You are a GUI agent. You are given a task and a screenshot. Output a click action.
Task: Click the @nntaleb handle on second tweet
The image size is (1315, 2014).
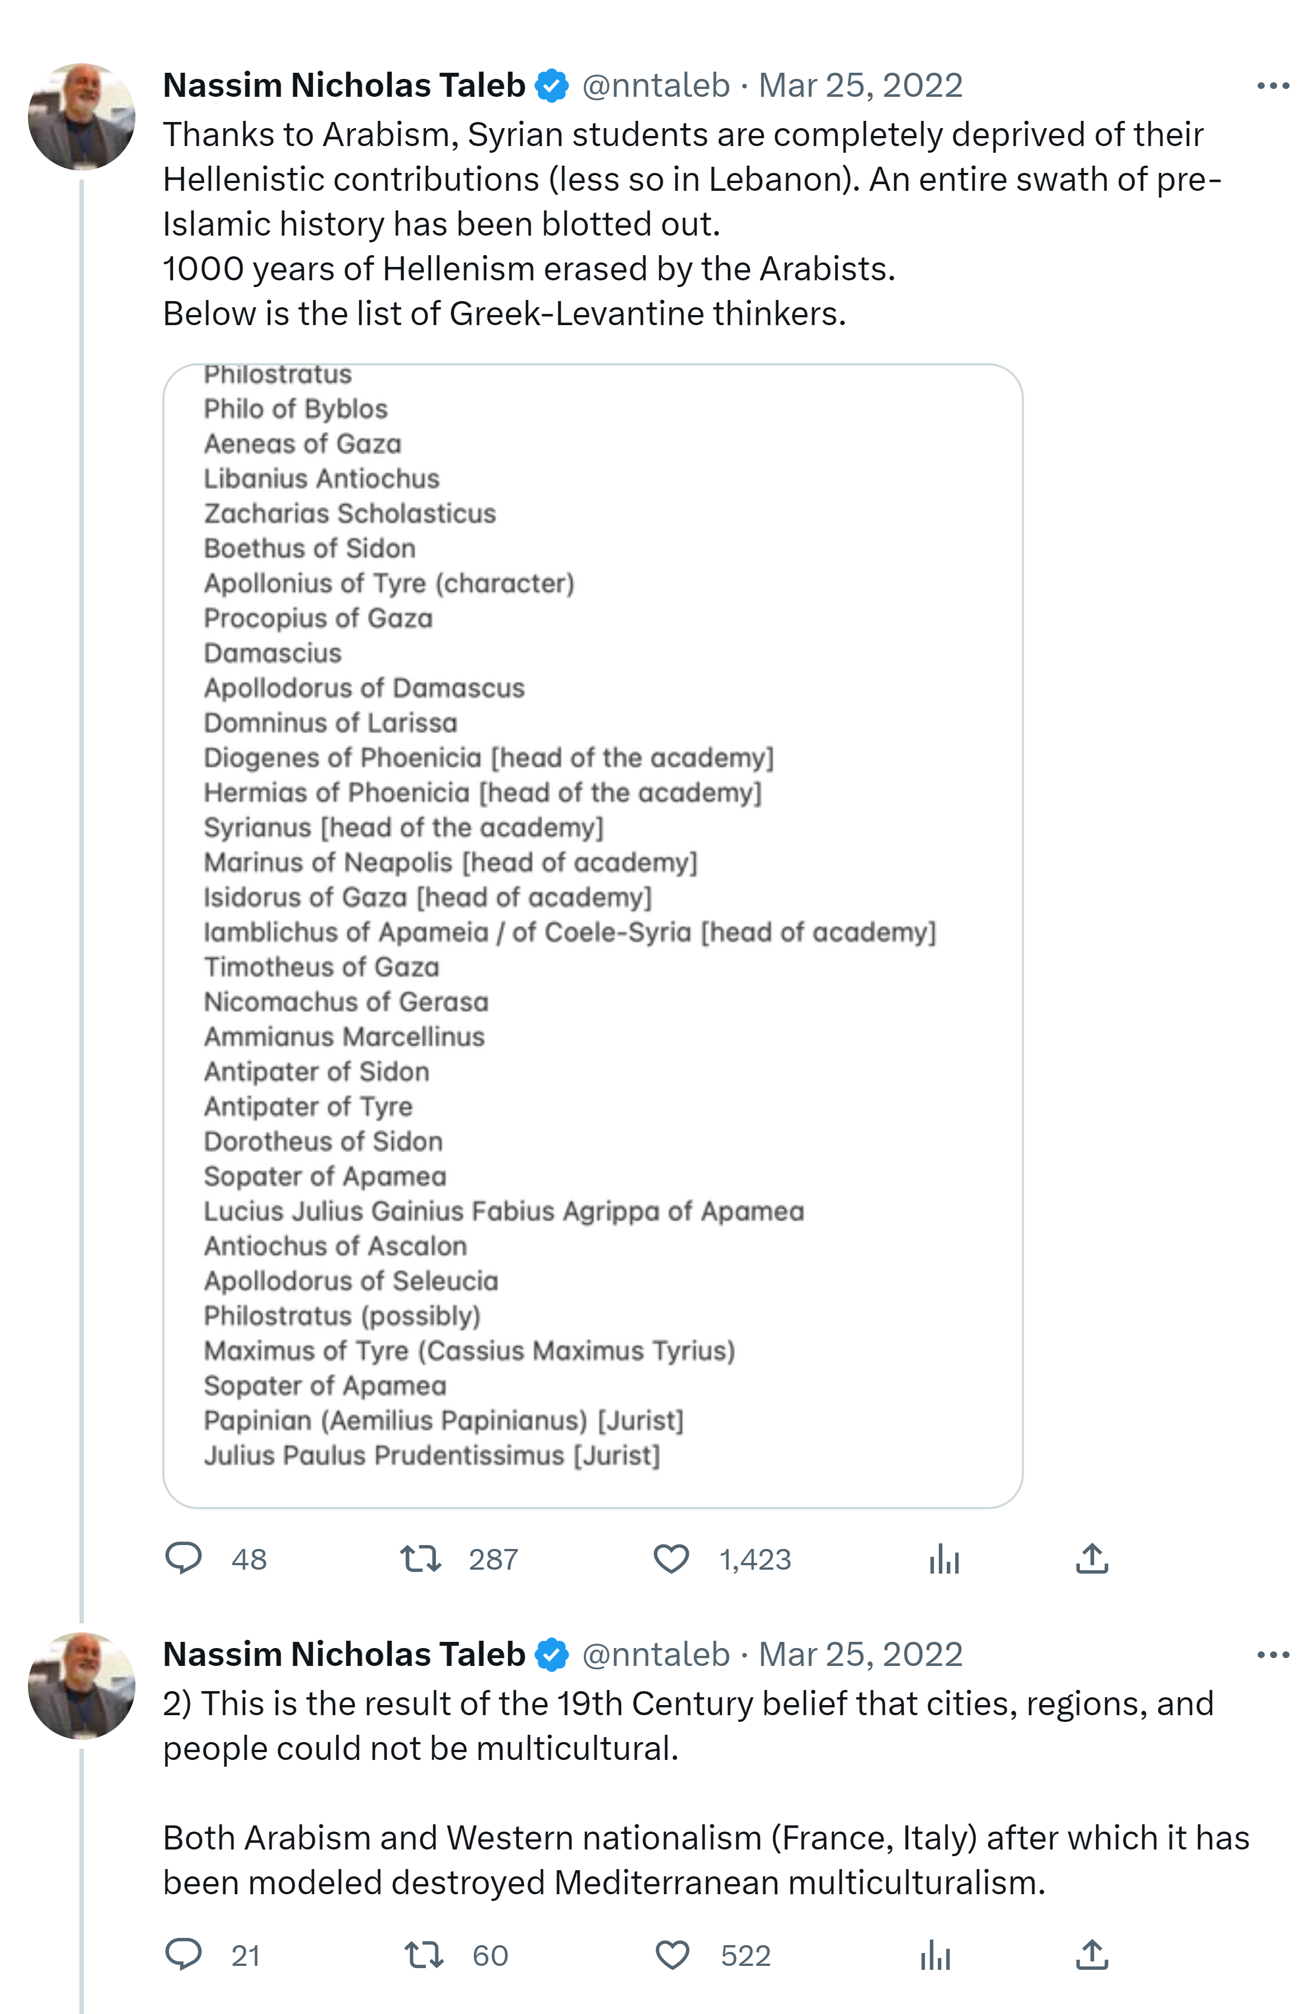(656, 1654)
